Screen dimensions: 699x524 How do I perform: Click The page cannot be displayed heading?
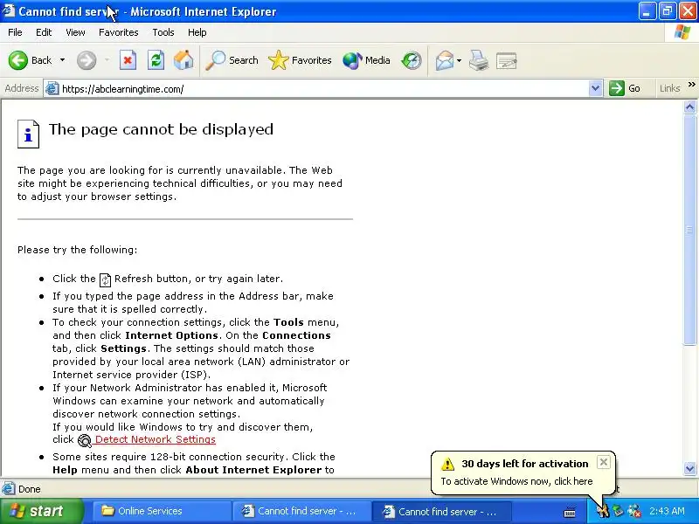[x=161, y=129]
